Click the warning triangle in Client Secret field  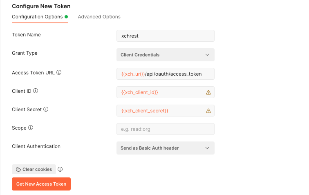pyautogui.click(x=208, y=111)
